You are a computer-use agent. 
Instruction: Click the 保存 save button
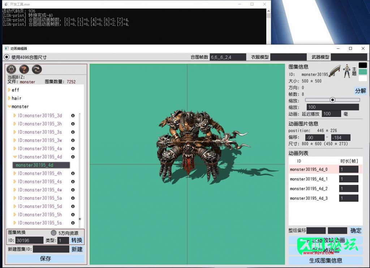tap(46, 259)
